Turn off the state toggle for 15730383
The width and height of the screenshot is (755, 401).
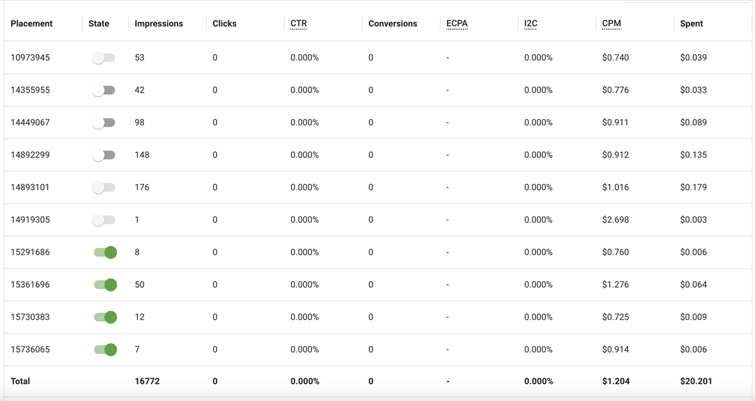tap(104, 317)
